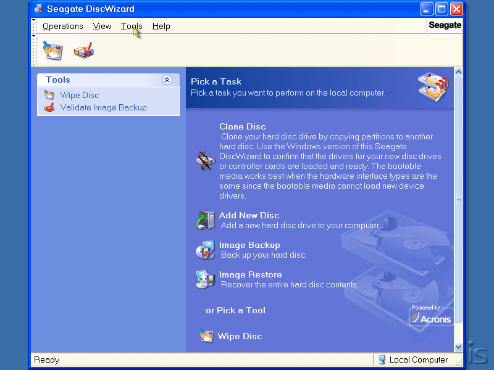Click the Clone Disc task icon
494x370 pixels.
(x=204, y=161)
